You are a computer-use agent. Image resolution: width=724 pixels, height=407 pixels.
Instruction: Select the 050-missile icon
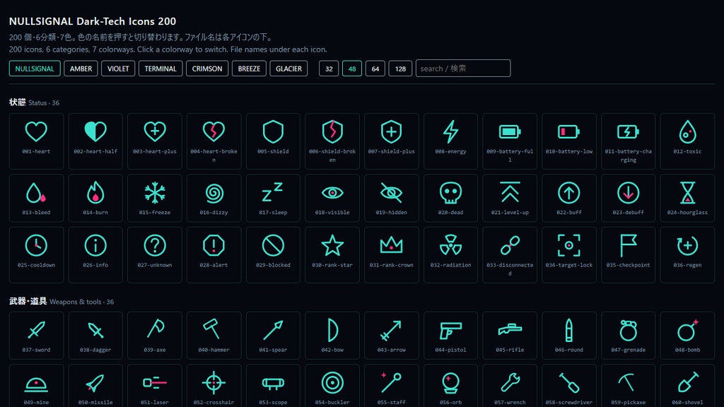[x=95, y=383]
